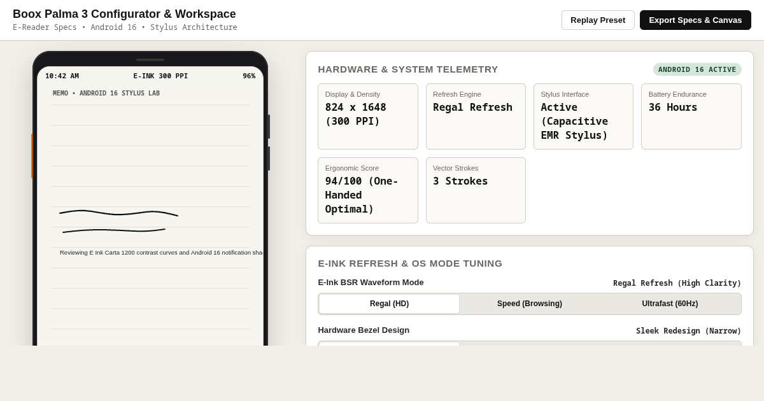This screenshot has width=764, height=401.
Task: Select Regal (HD) waveform mode
Action: pos(389,304)
